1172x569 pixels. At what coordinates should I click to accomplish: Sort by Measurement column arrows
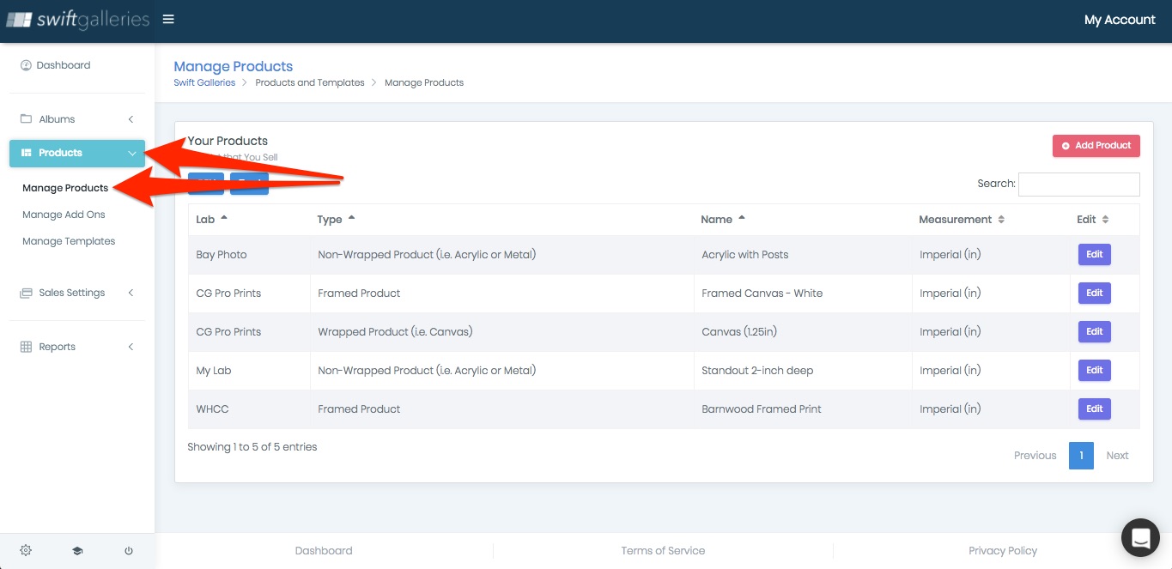pyautogui.click(x=1001, y=220)
